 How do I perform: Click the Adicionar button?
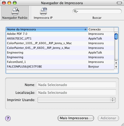point(108,118)
